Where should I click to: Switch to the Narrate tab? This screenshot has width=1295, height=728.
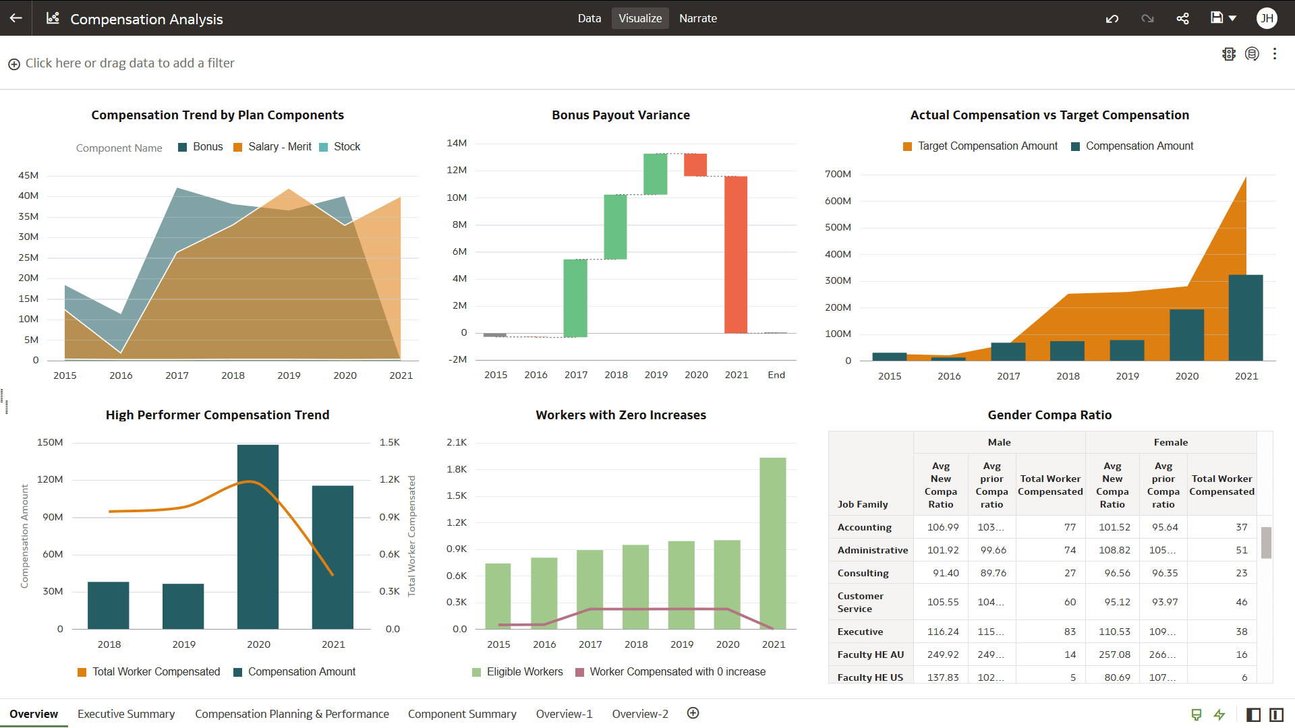pos(697,18)
